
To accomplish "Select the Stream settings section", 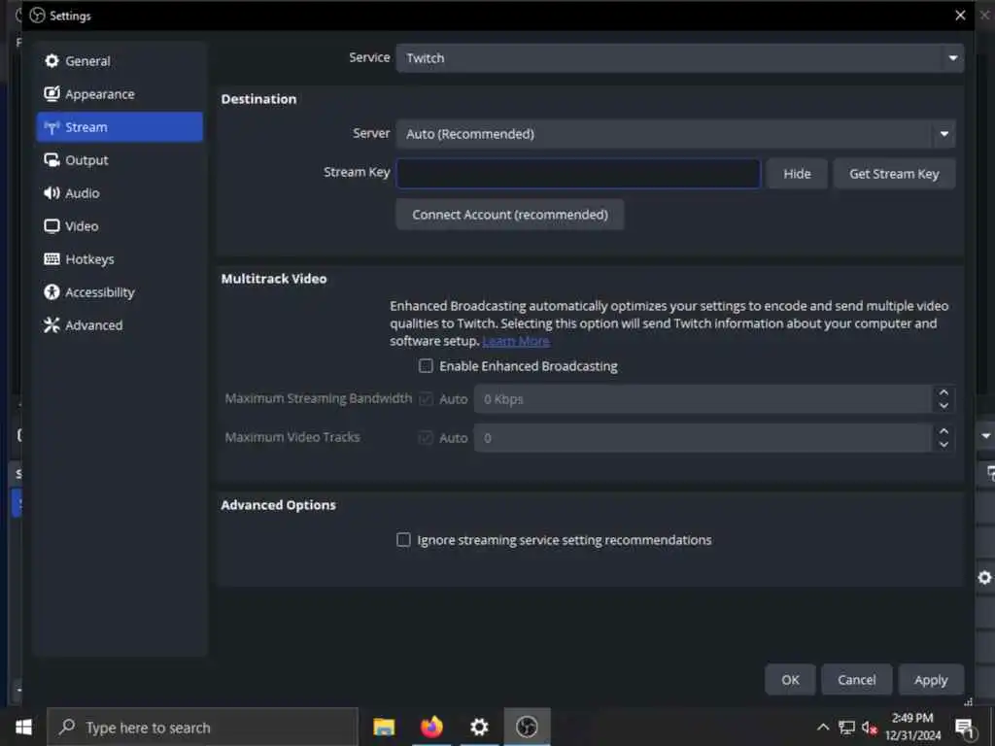I will (x=120, y=127).
